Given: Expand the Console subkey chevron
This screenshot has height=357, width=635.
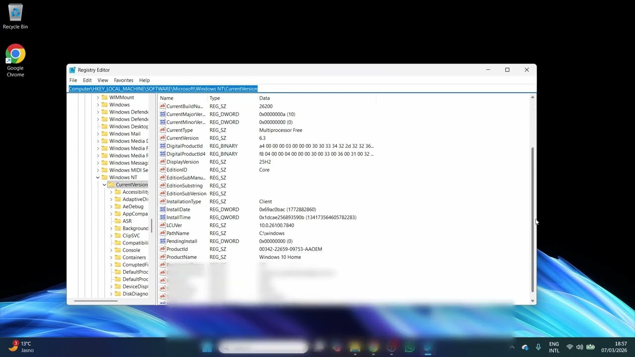Looking at the screenshot, I should click(x=111, y=250).
